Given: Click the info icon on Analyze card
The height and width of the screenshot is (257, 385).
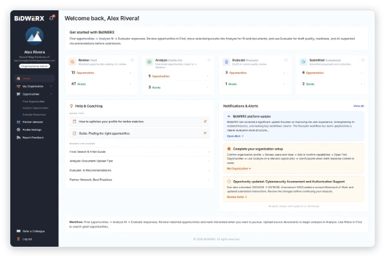Looking at the screenshot, I should point(209,60).
